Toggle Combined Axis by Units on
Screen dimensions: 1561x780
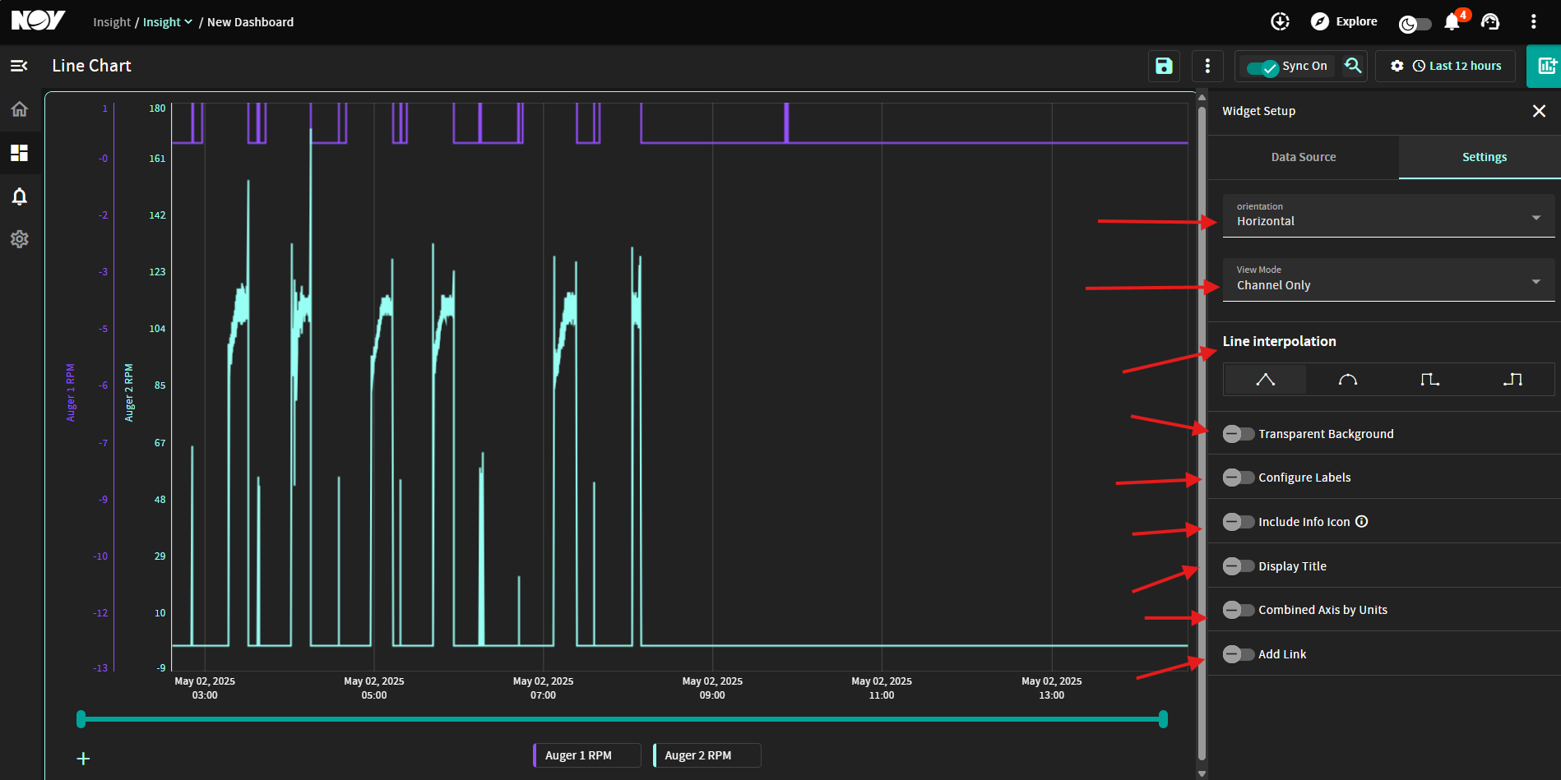1238,610
